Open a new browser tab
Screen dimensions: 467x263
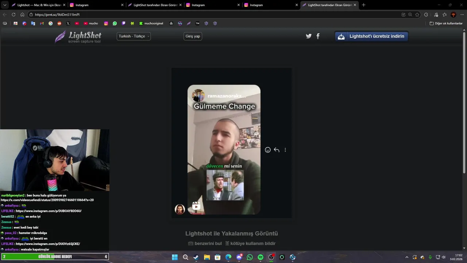(x=363, y=5)
